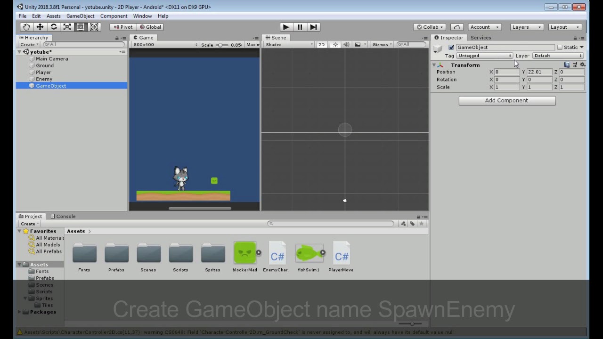
Task: Click search by label tag icon
Action: pos(412,224)
